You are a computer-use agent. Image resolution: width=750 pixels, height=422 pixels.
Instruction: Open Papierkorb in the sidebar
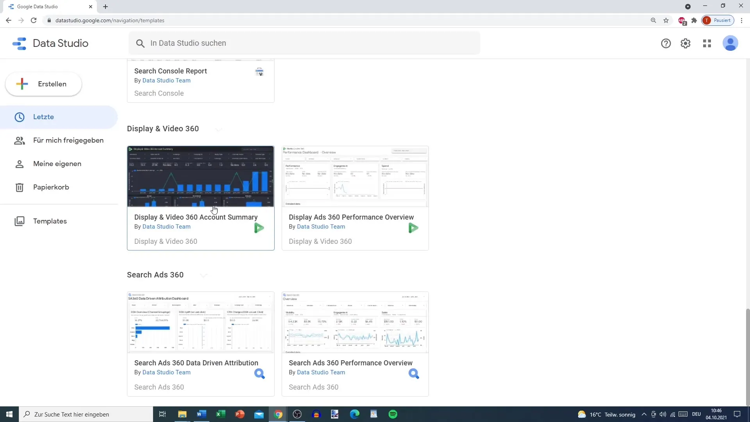(59, 187)
